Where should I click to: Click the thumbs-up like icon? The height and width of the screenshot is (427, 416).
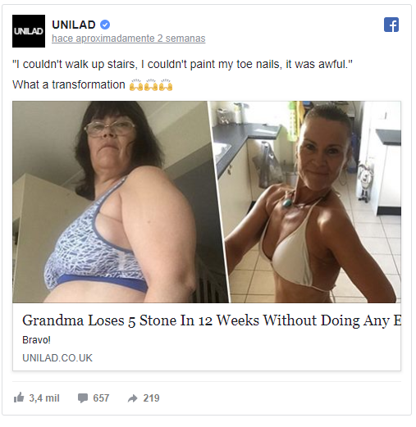[19, 397]
